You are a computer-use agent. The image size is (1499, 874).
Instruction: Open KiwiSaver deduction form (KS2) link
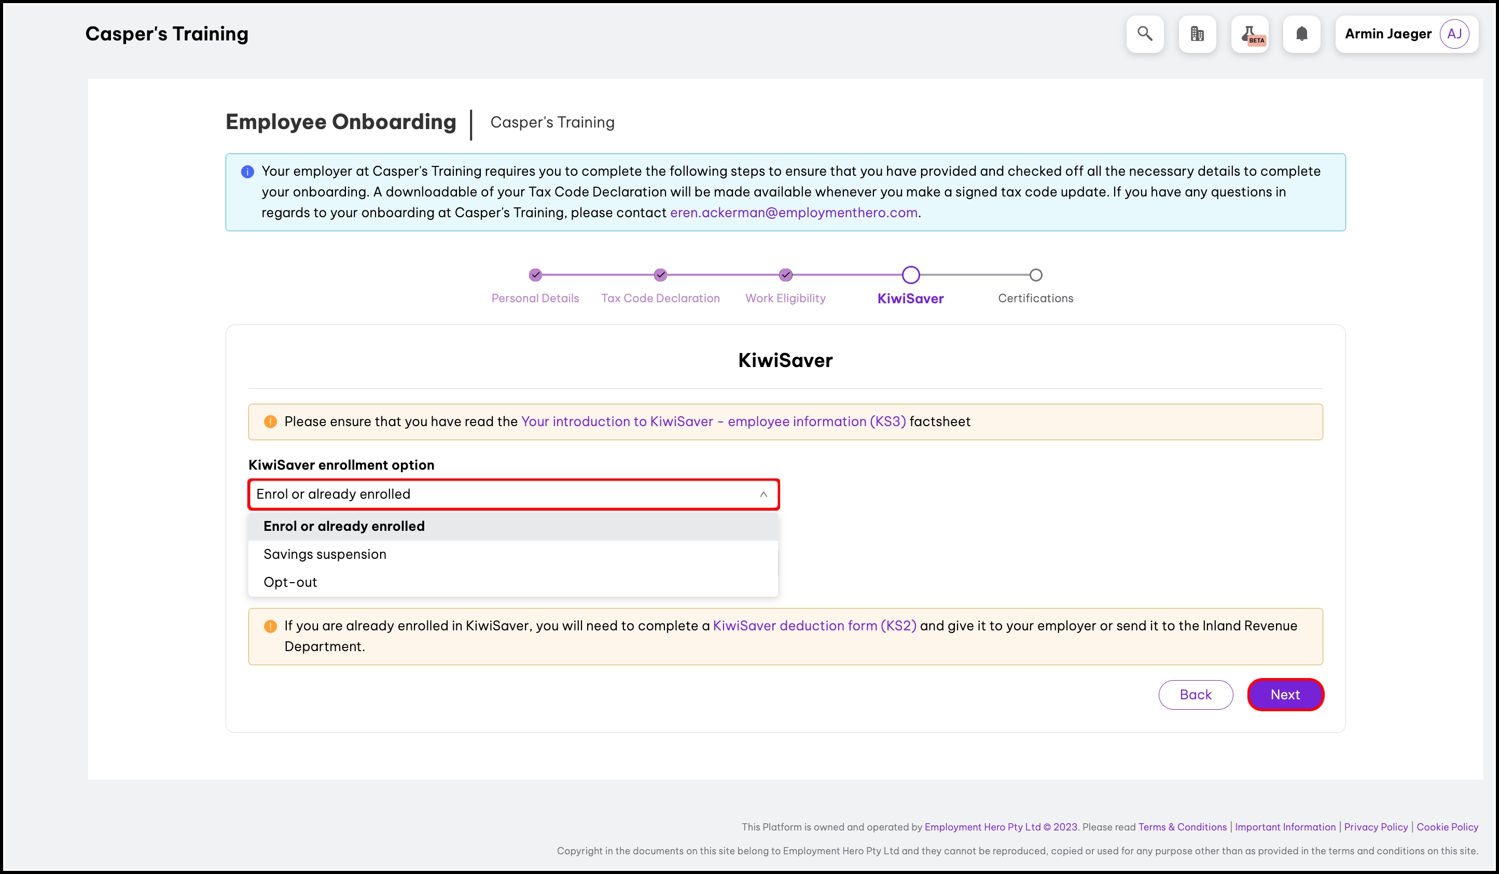814,626
